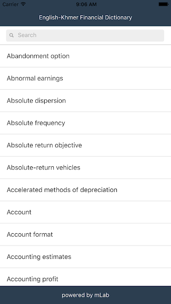Open Absolute-return vehicles entry
This screenshot has height=304, width=171.
(x=85, y=168)
